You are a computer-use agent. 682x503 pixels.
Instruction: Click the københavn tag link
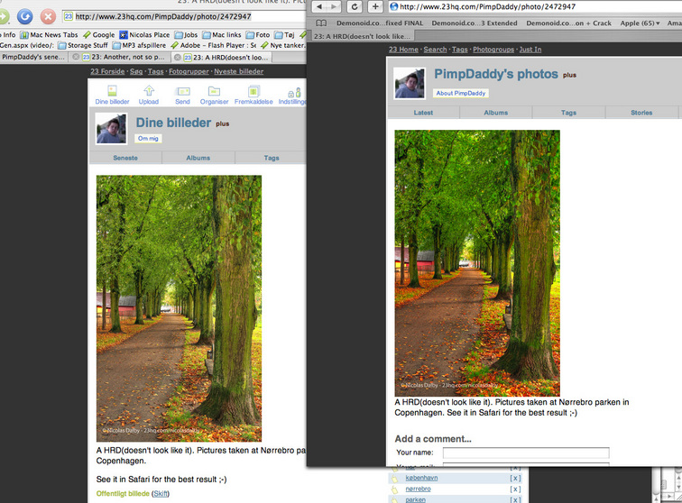(421, 478)
